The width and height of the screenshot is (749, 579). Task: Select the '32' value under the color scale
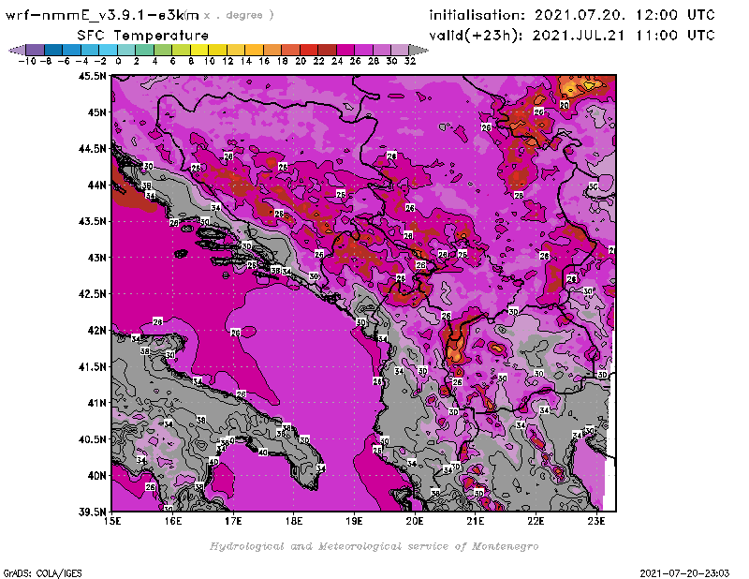coord(410,62)
